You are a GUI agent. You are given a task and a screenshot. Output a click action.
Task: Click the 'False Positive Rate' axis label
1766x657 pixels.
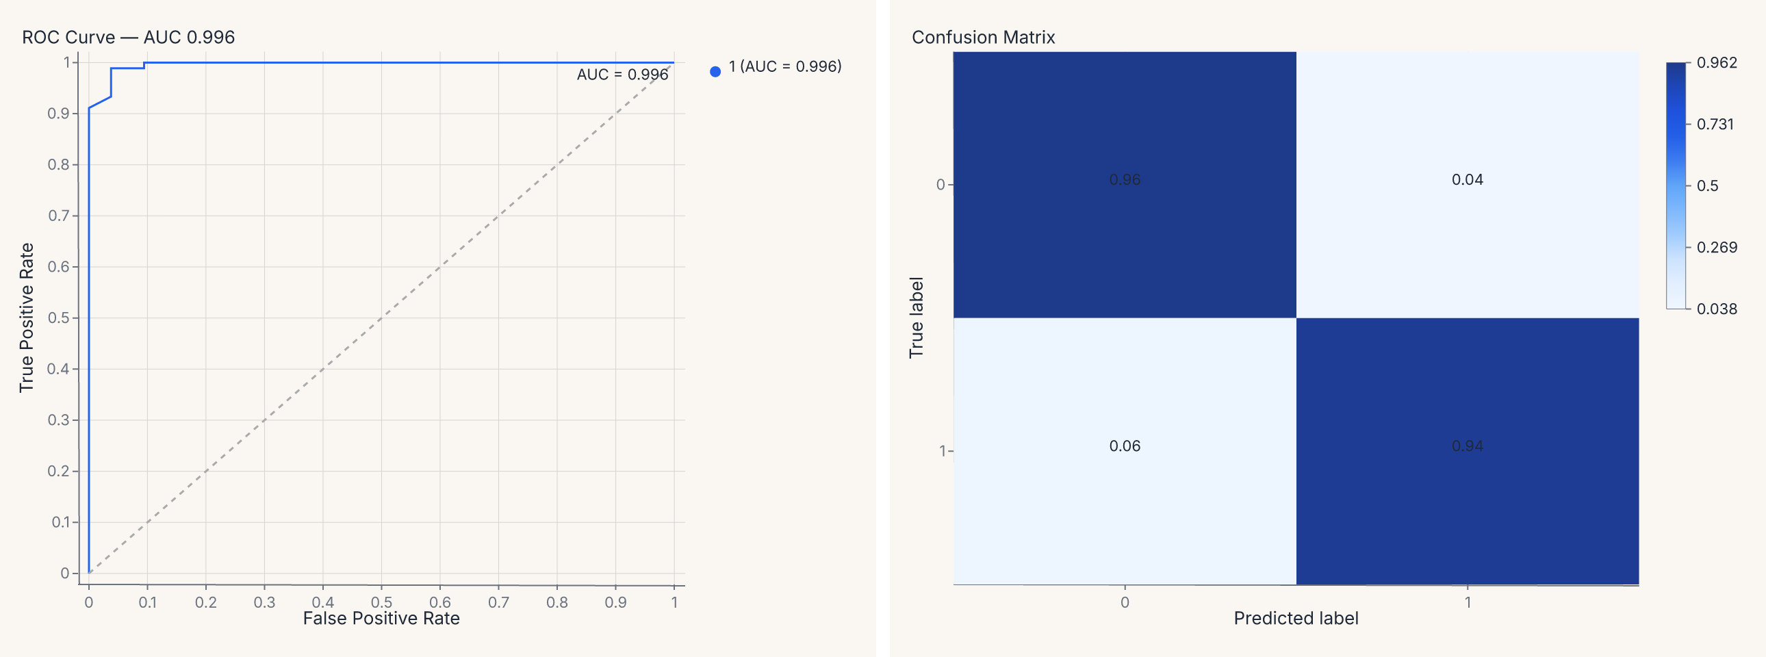coord(381,619)
